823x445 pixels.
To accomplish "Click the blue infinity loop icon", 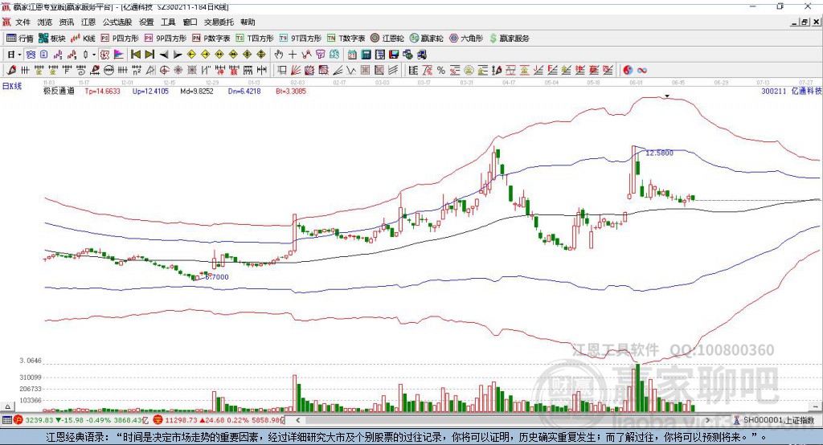I will point(641,70).
